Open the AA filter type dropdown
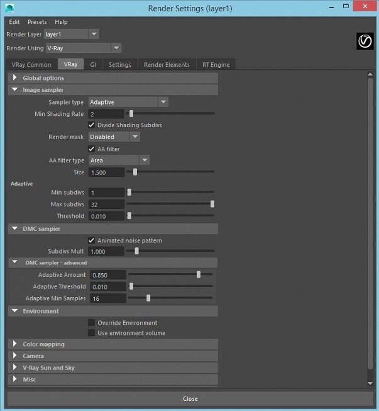This screenshot has width=379, height=411. click(119, 160)
